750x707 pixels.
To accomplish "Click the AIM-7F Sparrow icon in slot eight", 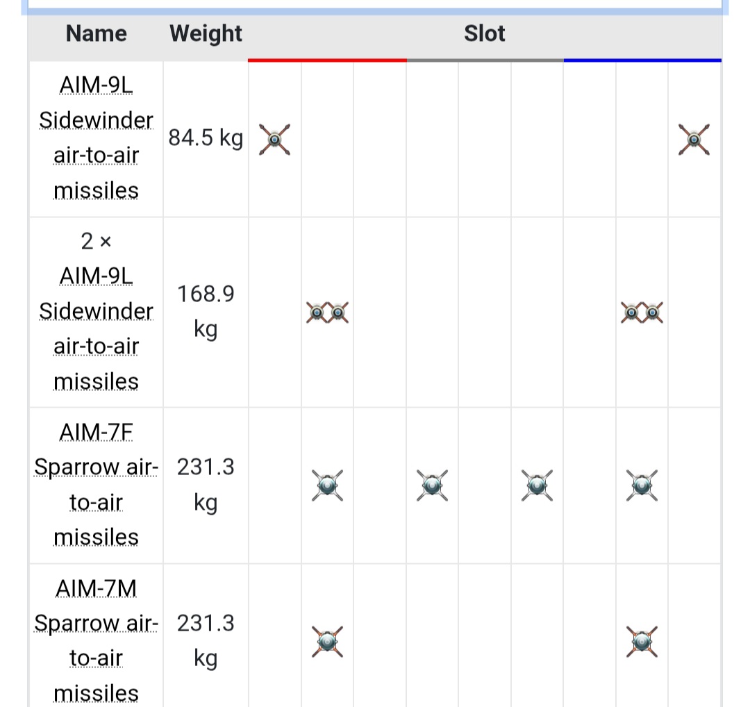I will (642, 485).
